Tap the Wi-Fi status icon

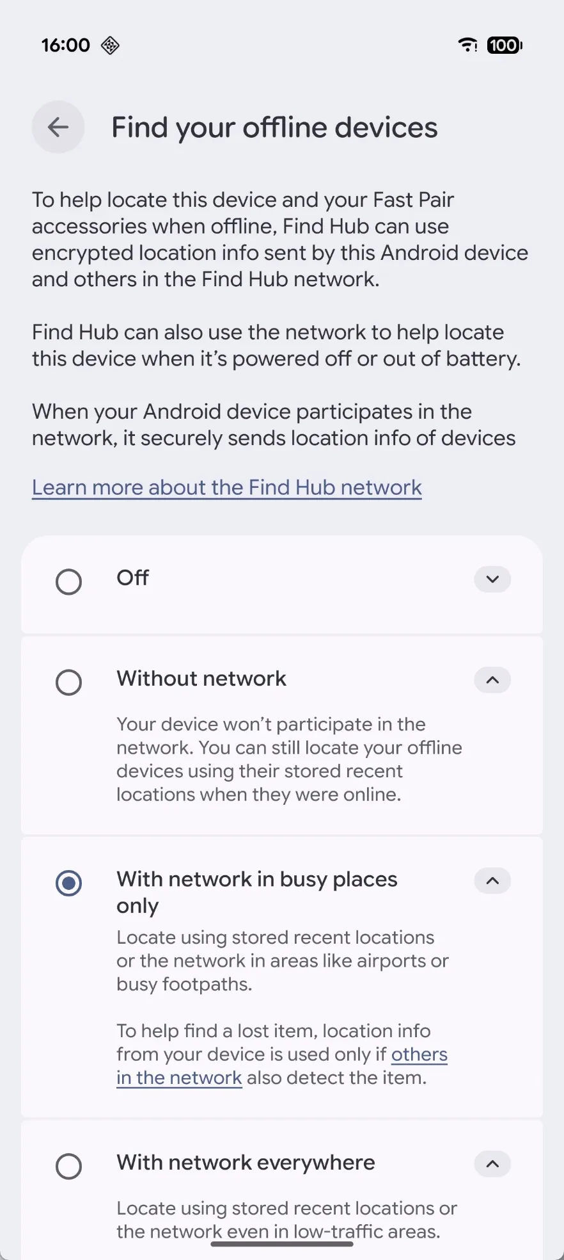(468, 45)
